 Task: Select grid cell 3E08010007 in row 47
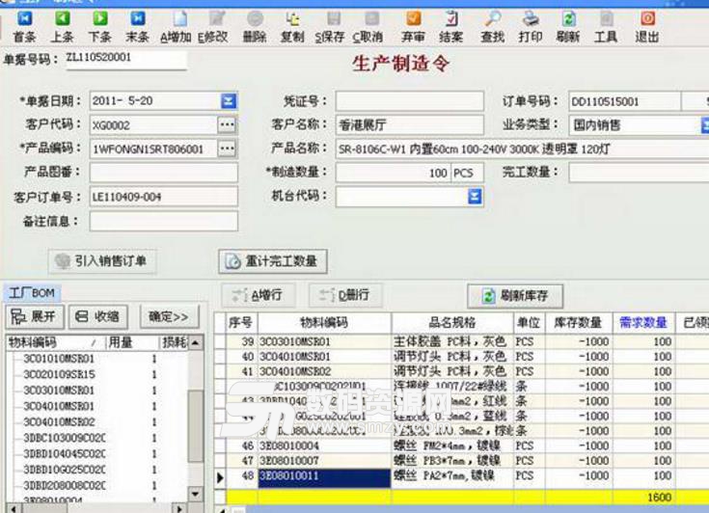pos(324,461)
